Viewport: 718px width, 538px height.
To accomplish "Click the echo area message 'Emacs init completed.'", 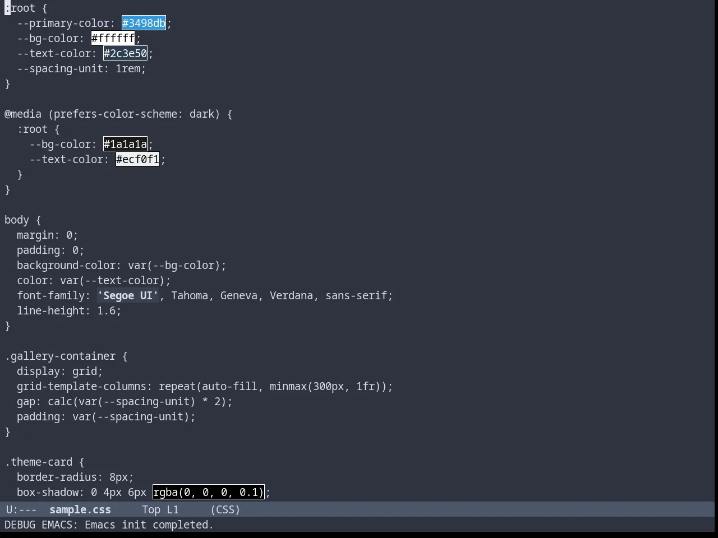I will (x=149, y=525).
